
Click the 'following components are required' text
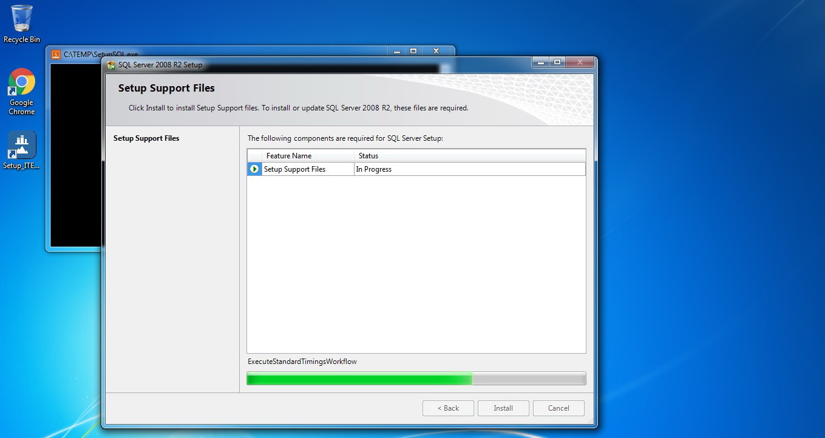tap(345, 138)
